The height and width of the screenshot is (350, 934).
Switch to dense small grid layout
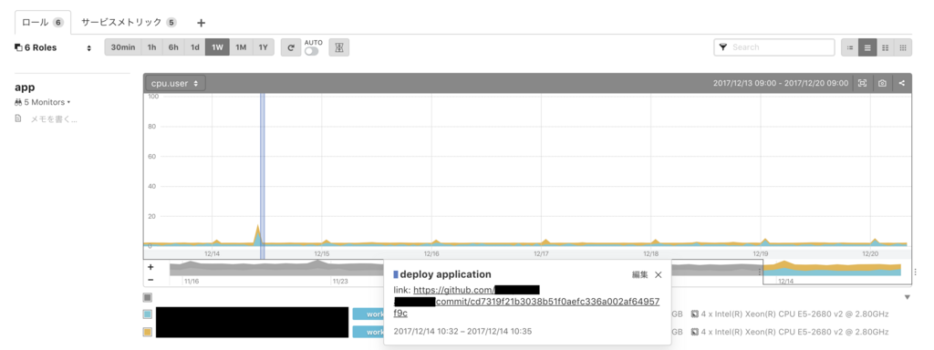[x=903, y=47]
